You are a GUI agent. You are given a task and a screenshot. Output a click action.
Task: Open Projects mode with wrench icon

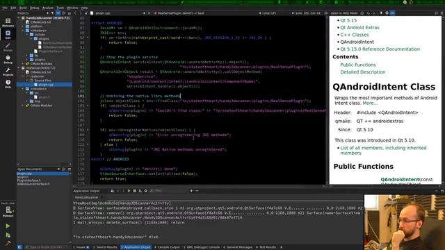pyautogui.click(x=8, y=72)
